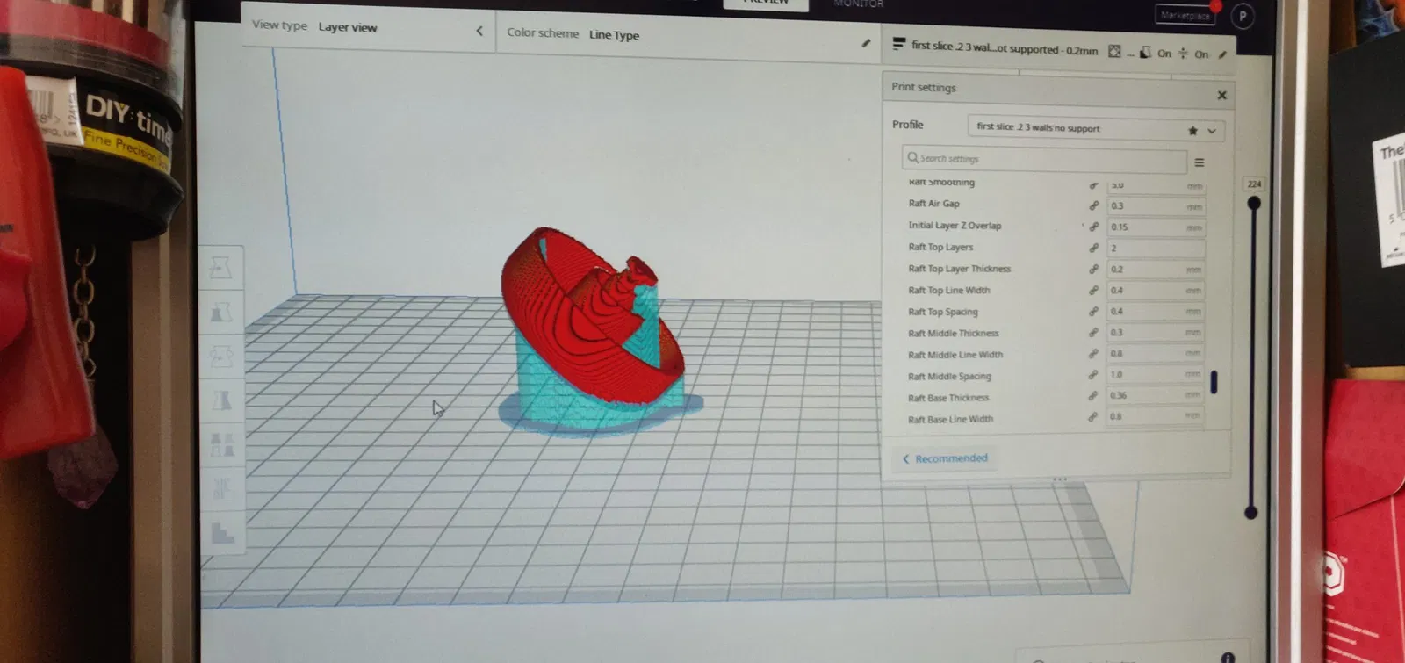Image resolution: width=1405 pixels, height=663 pixels.
Task: Collapse view type panel with left chevron
Action: point(479,31)
